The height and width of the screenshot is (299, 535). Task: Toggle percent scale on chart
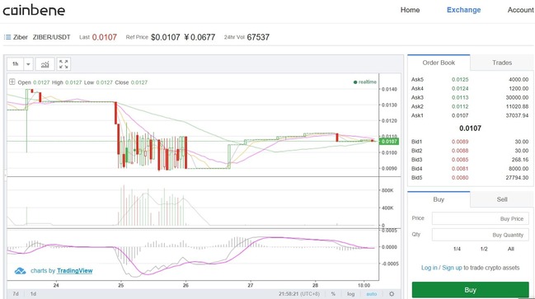click(x=333, y=294)
